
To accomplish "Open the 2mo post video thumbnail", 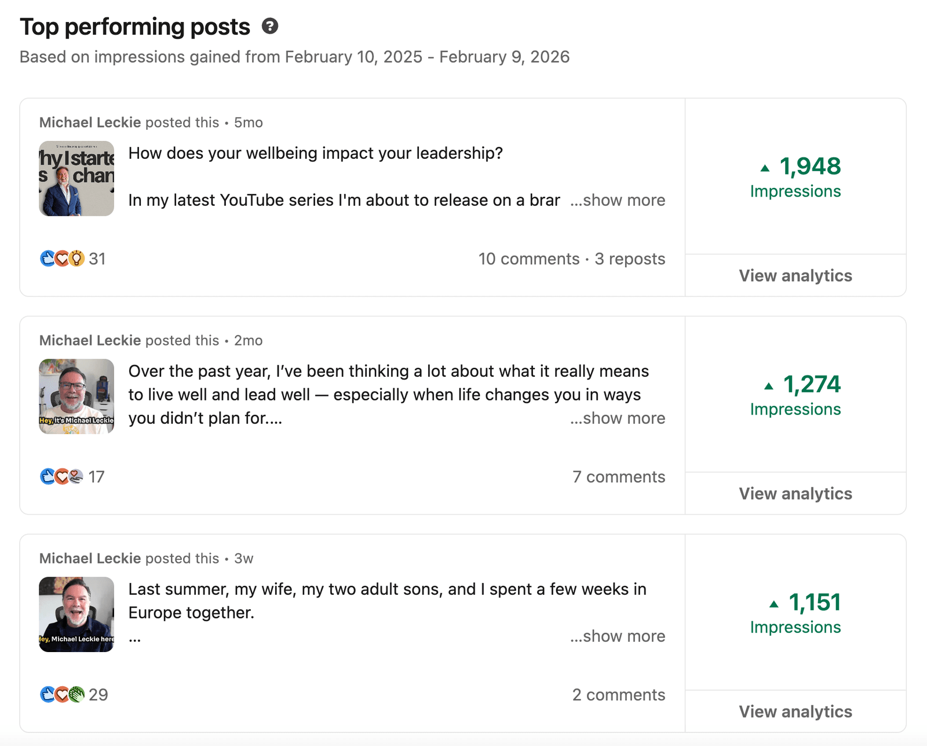I will pos(76,396).
